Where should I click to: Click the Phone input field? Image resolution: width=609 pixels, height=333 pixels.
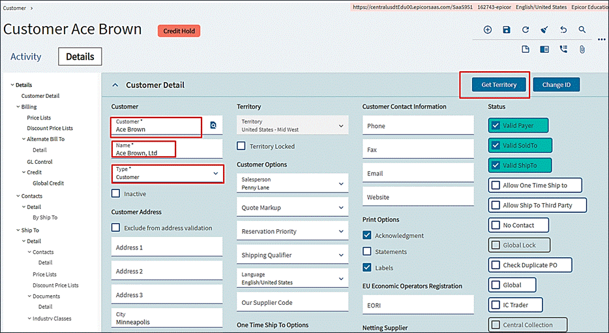(x=418, y=125)
